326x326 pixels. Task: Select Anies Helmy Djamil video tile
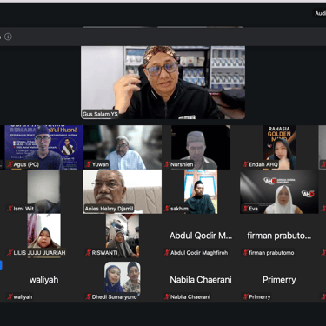[x=123, y=191]
